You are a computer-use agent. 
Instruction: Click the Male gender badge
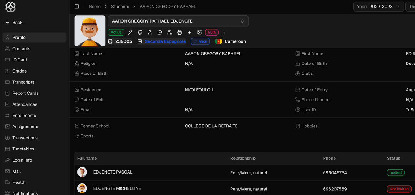[200, 41]
